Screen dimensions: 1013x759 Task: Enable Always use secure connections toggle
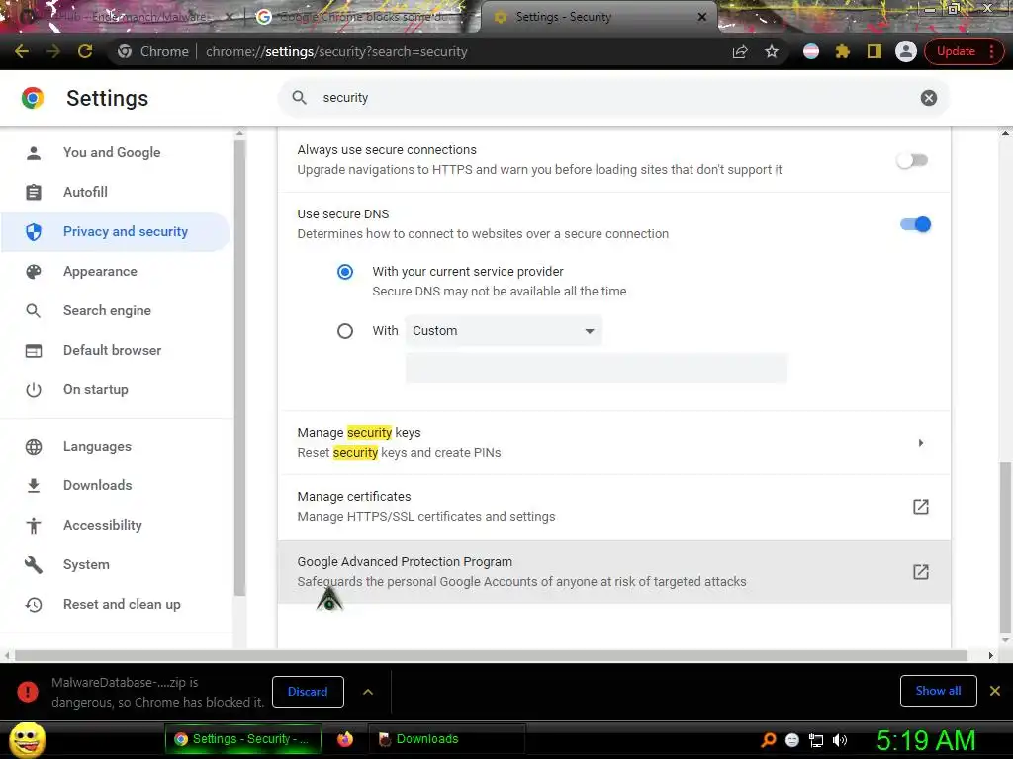pos(912,160)
